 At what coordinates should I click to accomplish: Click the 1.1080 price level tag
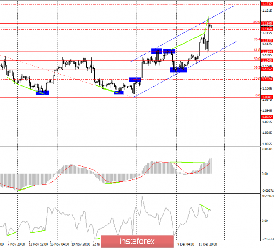tap(266, 60)
